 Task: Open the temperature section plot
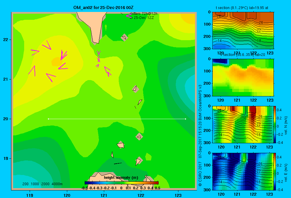[x=243, y=31]
